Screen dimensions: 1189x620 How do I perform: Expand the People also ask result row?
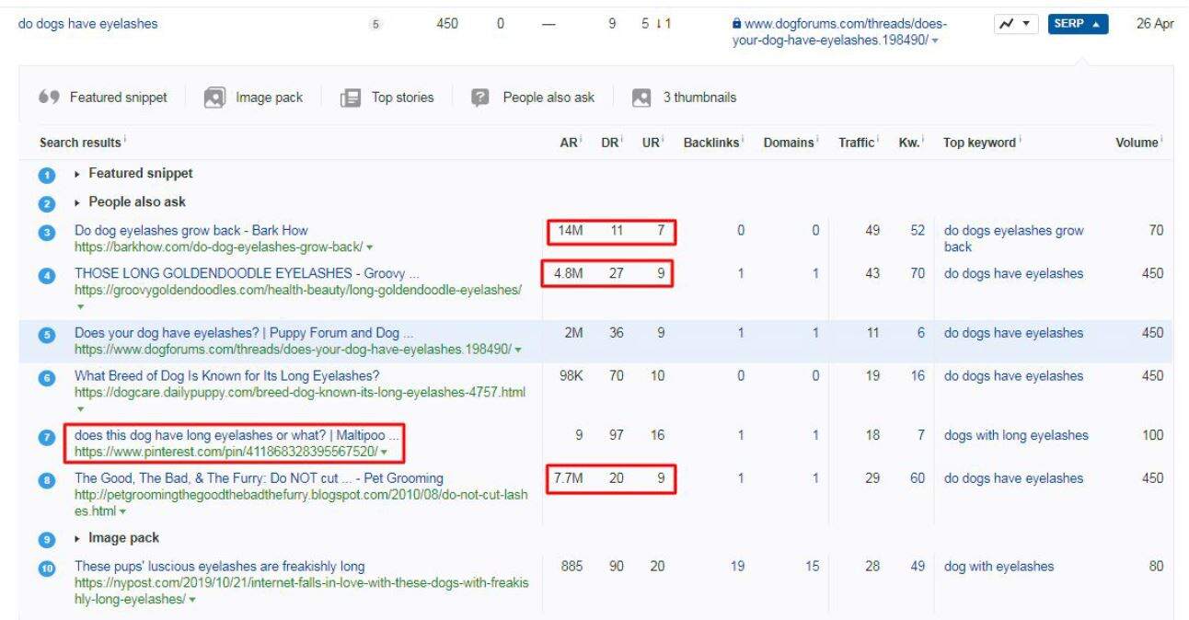point(78,202)
